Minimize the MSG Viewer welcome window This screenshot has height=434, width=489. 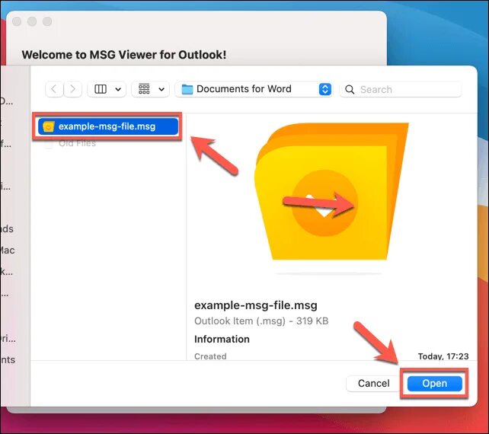pyautogui.click(x=32, y=21)
